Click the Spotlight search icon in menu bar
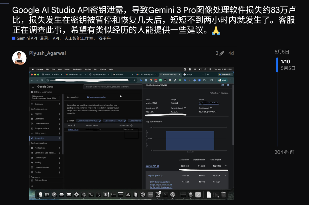The width and height of the screenshot is (309, 205). point(205,69)
